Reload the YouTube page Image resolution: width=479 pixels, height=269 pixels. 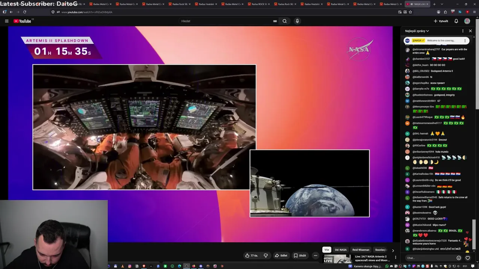click(x=25, y=12)
